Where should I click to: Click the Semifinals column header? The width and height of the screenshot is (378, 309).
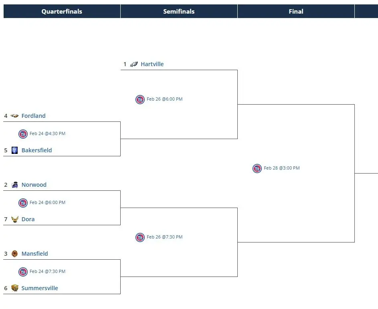(x=179, y=11)
